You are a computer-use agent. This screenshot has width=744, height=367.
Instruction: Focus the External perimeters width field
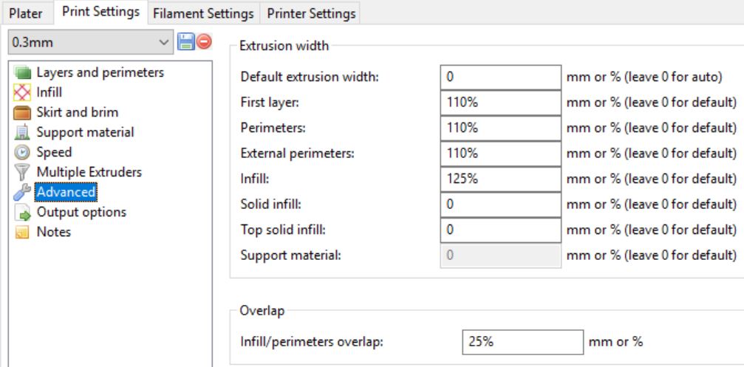(500, 153)
